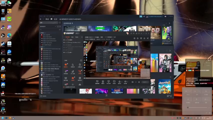
Task: Collapse the CAT category
Action: (40, 47)
